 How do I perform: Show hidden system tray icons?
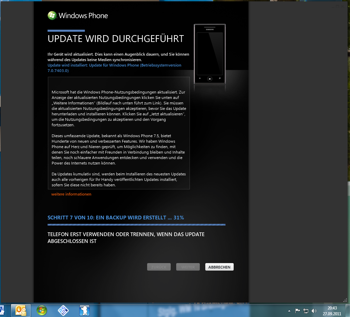pyautogui.click(x=289, y=311)
